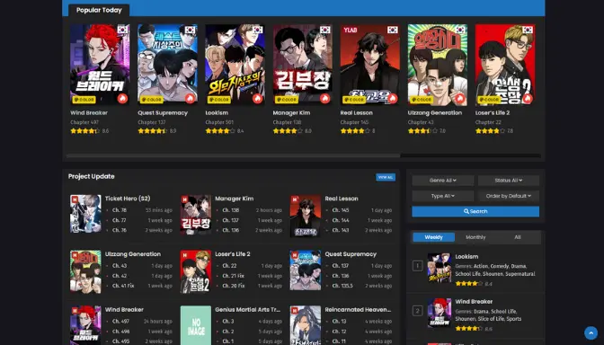The height and width of the screenshot is (345, 604).
Task: Click Wind Breaker star rating in Popular Today
Action: tap(84, 131)
